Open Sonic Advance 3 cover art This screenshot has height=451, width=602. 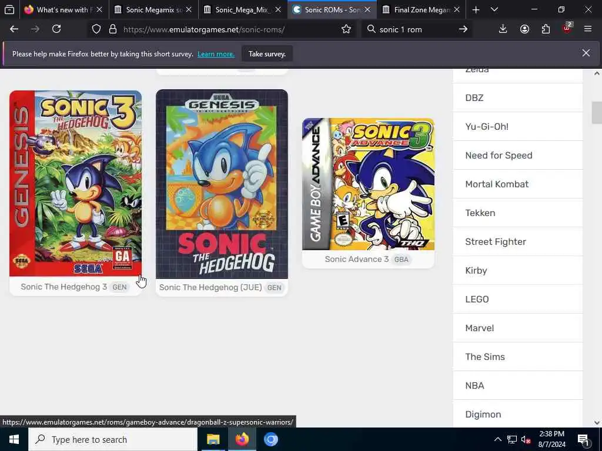click(368, 184)
